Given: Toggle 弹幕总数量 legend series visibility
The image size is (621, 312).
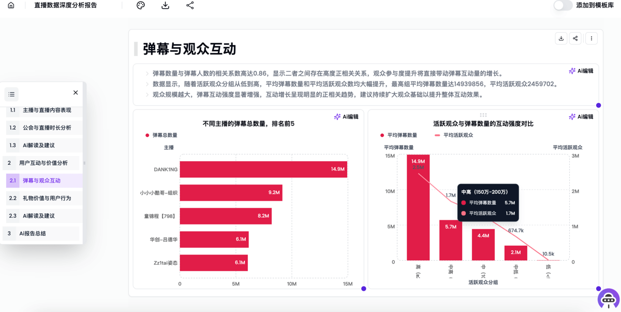Looking at the screenshot, I should 161,135.
